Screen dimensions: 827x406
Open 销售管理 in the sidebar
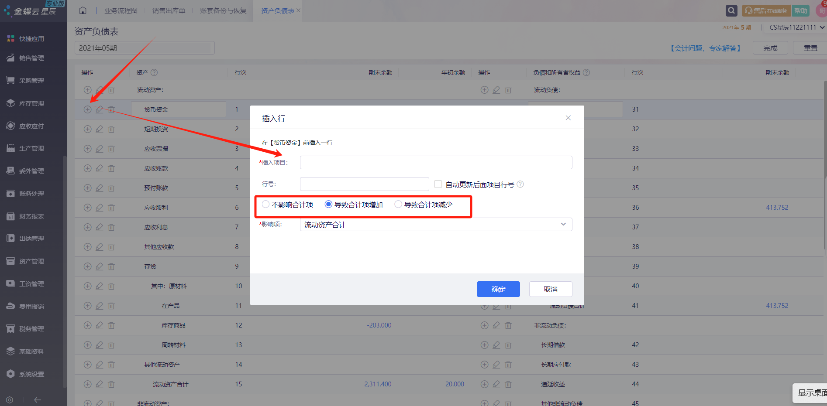tap(31, 58)
